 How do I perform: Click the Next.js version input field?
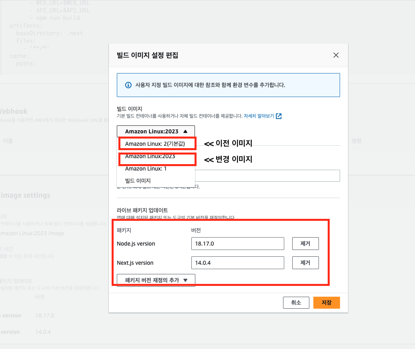[x=238, y=262]
